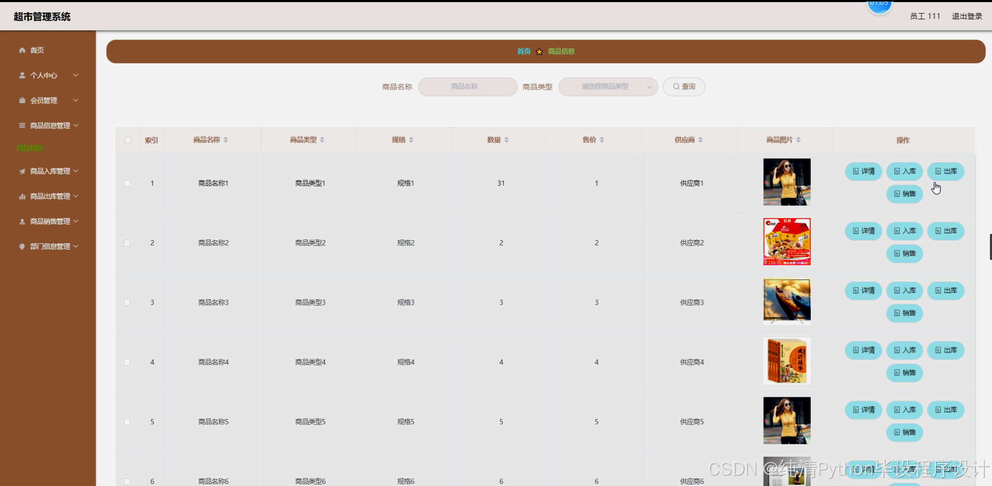This screenshot has width=992, height=486.
Task: Click the icon beside 会员管理
Action: [x=22, y=100]
